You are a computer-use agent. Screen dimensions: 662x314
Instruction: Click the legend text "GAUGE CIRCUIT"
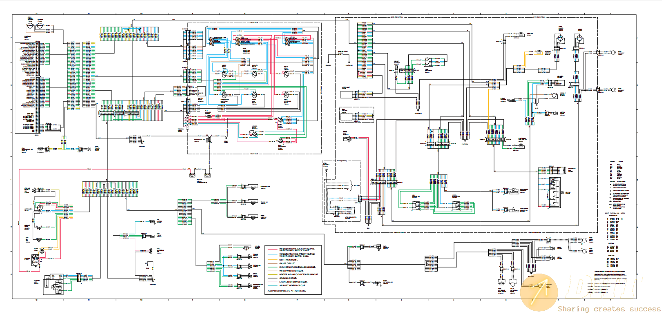click(287, 263)
